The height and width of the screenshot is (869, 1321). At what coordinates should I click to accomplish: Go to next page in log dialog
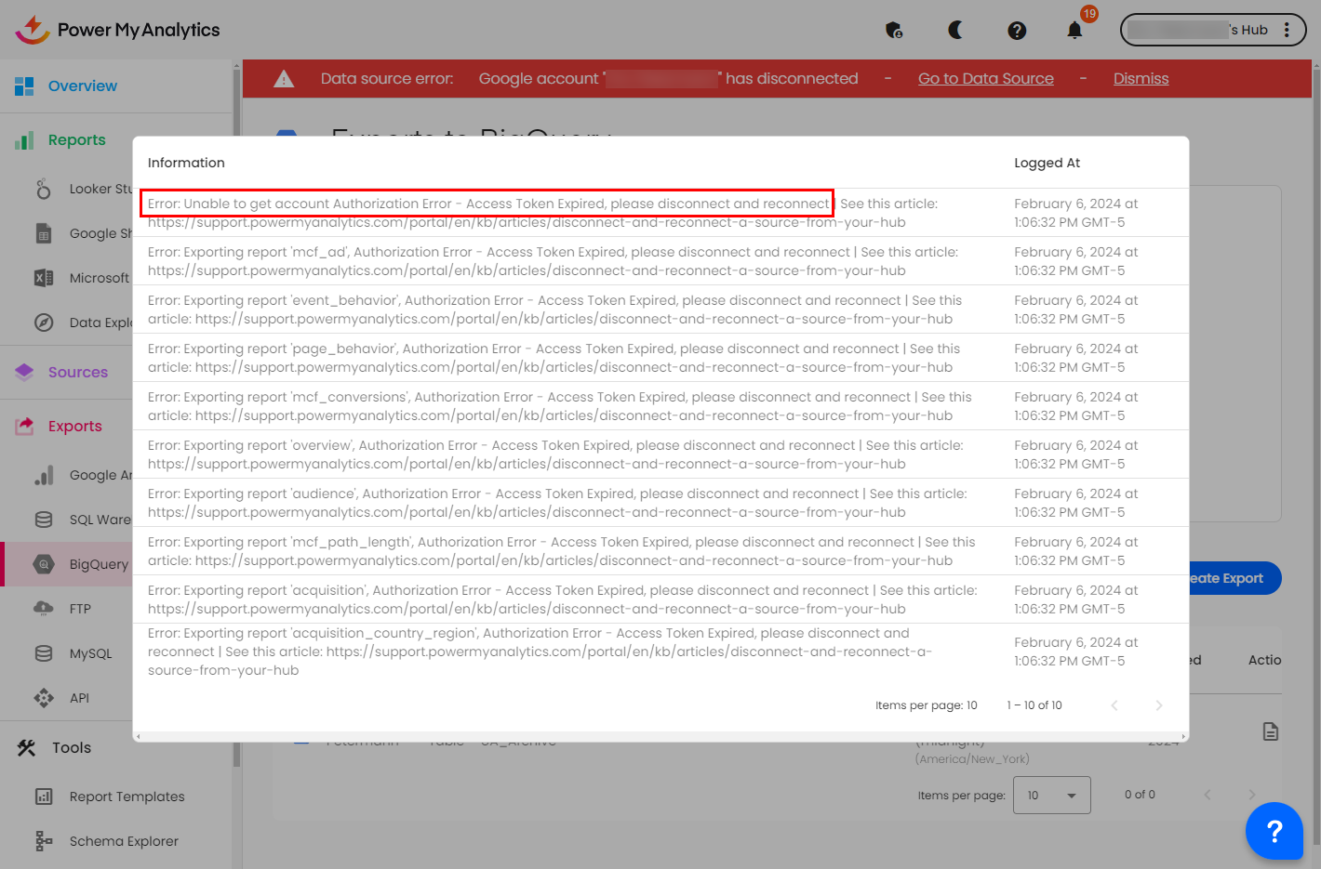(x=1158, y=705)
